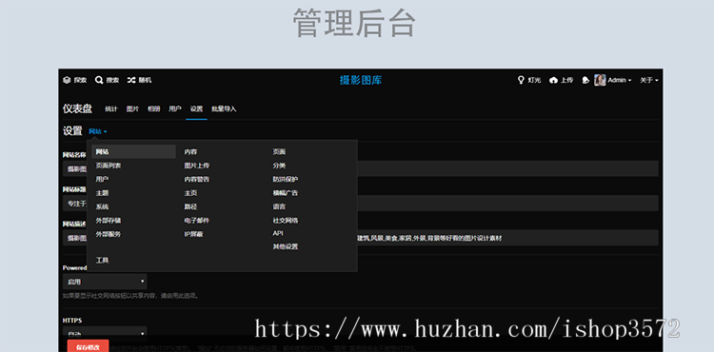Choose 内容警告 from the settings menu

pyautogui.click(x=197, y=179)
